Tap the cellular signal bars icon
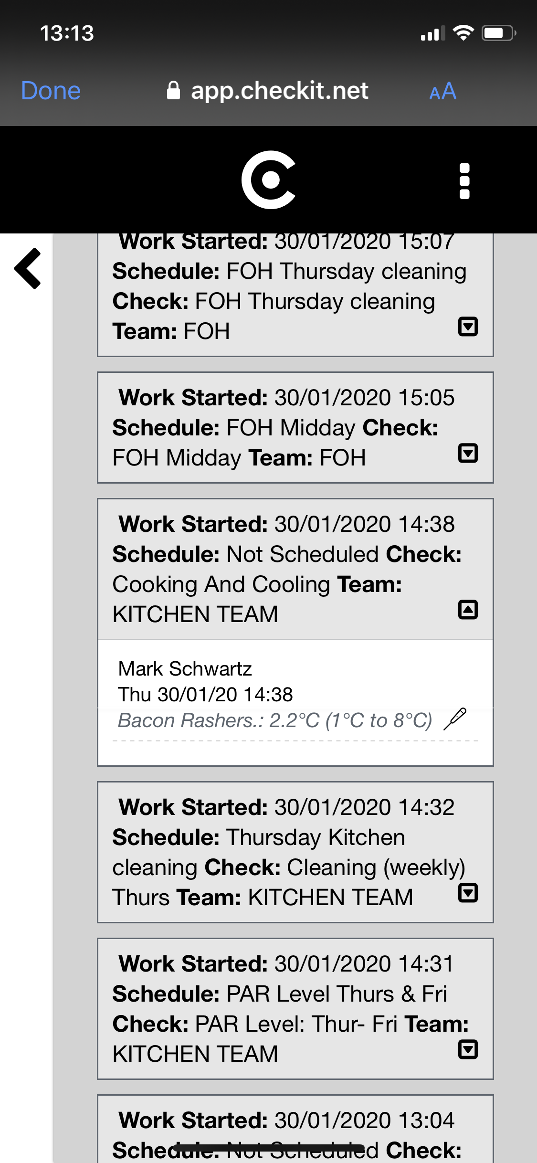Screen dimensions: 537x1163 (432, 33)
